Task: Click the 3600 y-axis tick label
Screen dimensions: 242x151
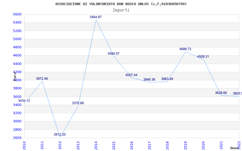Action: [x=17, y=97]
